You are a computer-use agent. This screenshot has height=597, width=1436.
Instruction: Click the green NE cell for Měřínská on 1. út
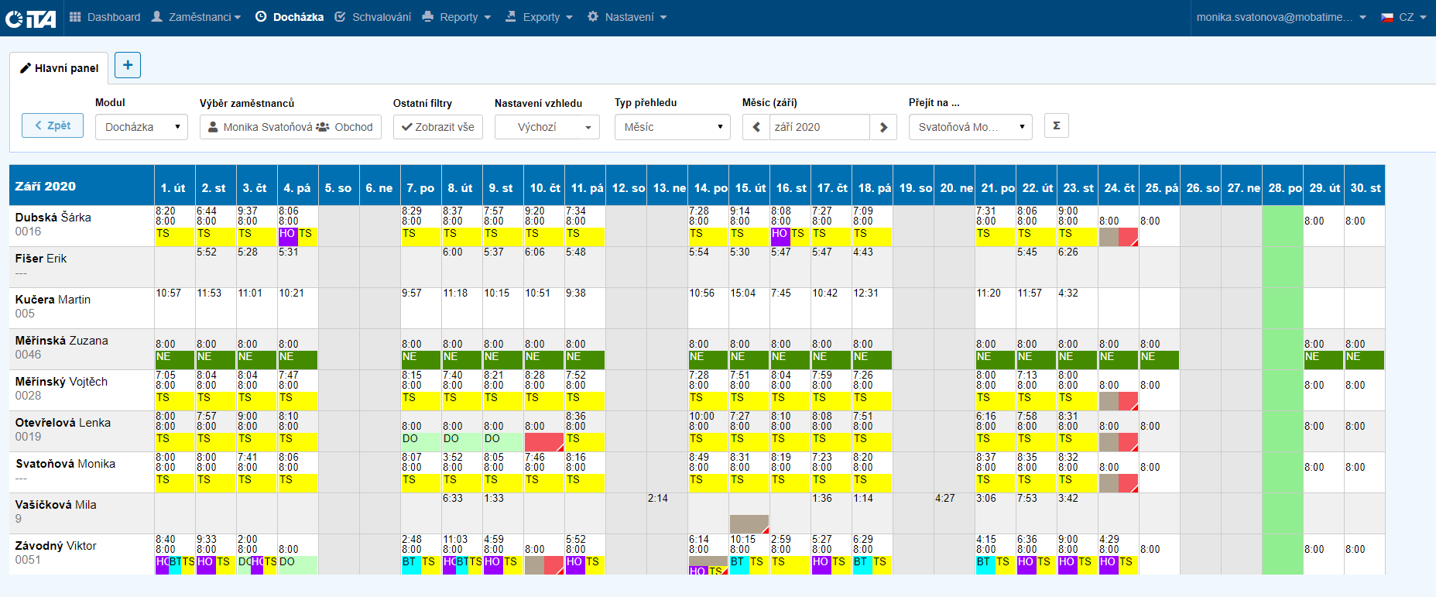[x=174, y=359]
